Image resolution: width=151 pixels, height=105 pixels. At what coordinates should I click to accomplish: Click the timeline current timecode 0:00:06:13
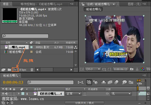(x=13, y=82)
